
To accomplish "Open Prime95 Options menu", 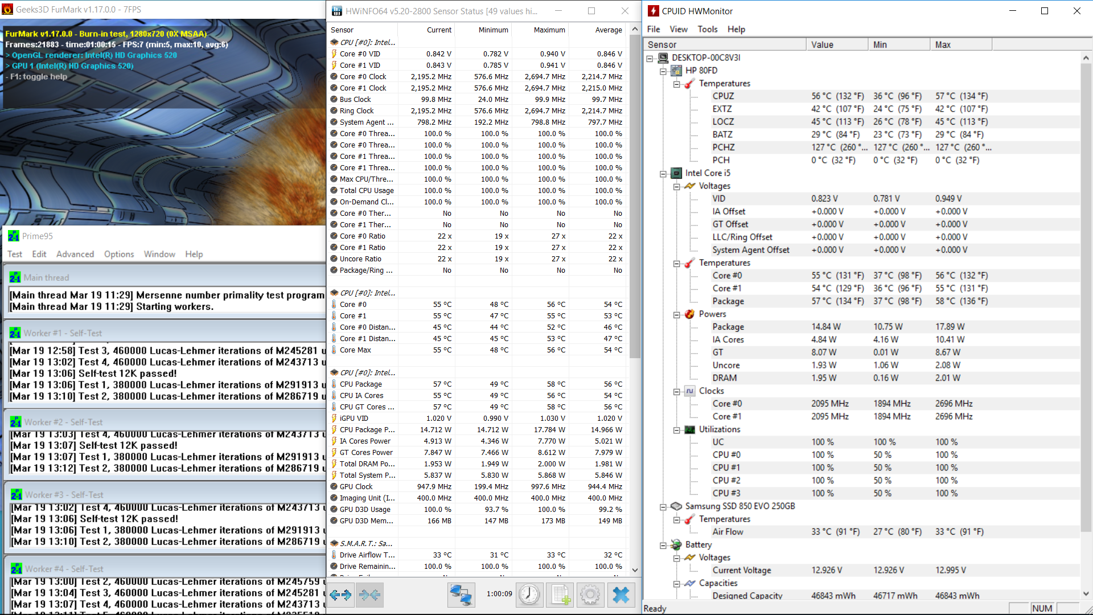I will tap(119, 254).
